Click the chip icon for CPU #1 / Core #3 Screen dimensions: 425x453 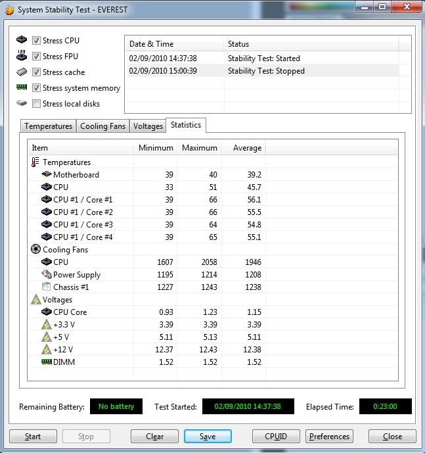pyautogui.click(x=47, y=224)
